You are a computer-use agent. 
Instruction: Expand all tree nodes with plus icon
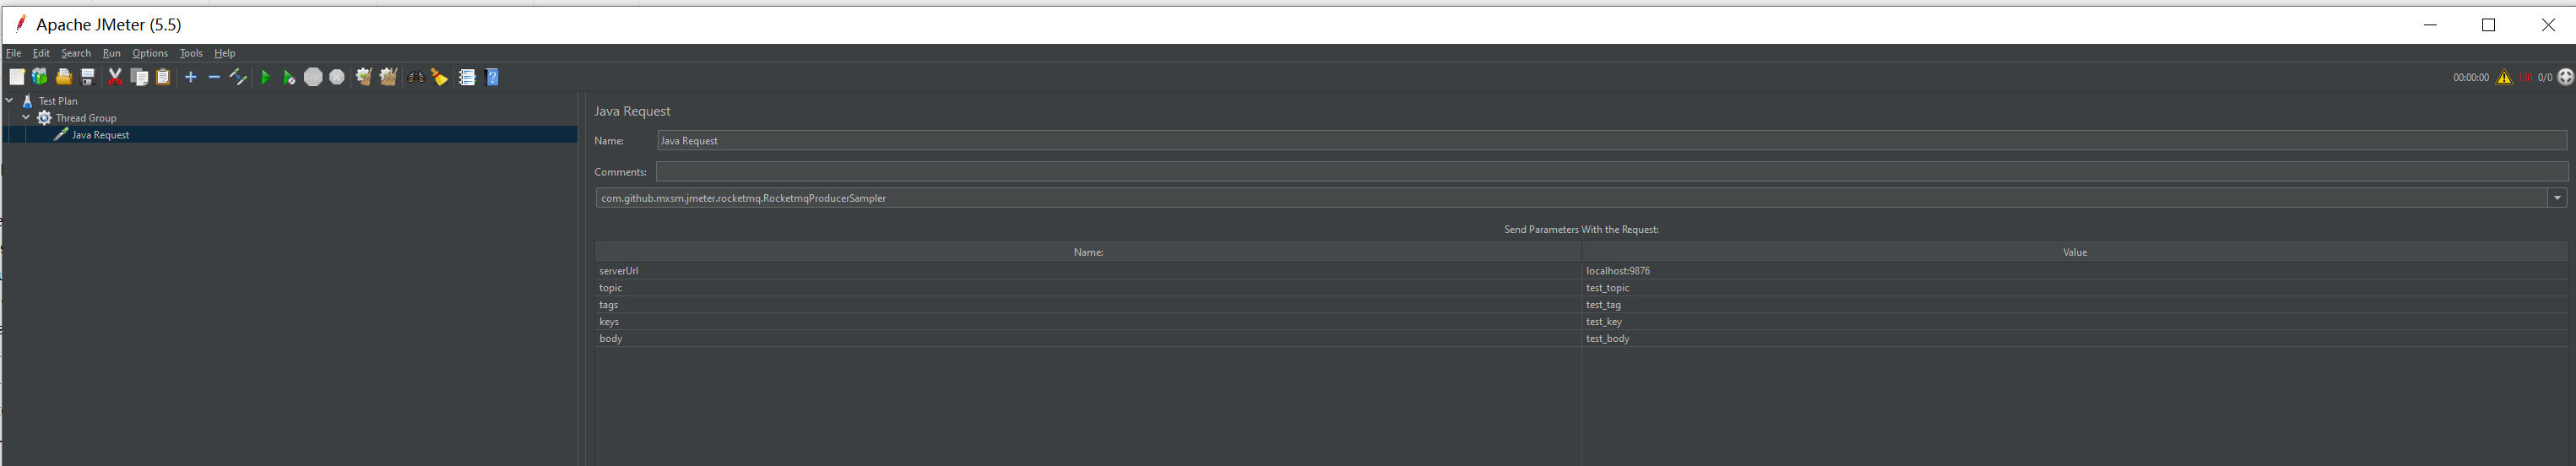[x=190, y=77]
